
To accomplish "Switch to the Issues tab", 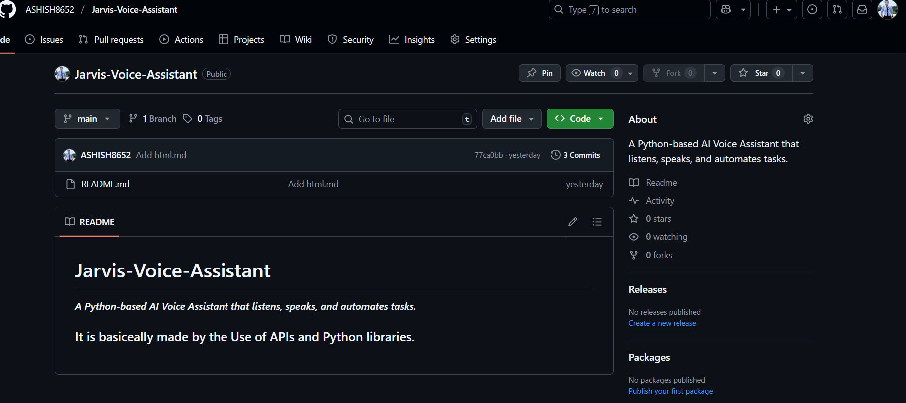I will tap(44, 40).
